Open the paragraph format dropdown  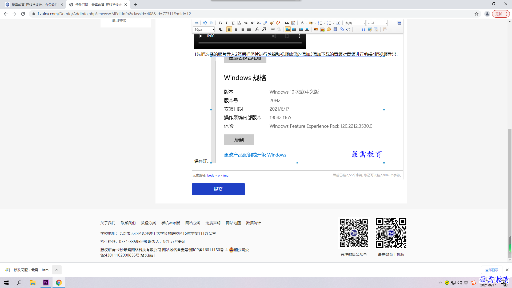(x=355, y=23)
